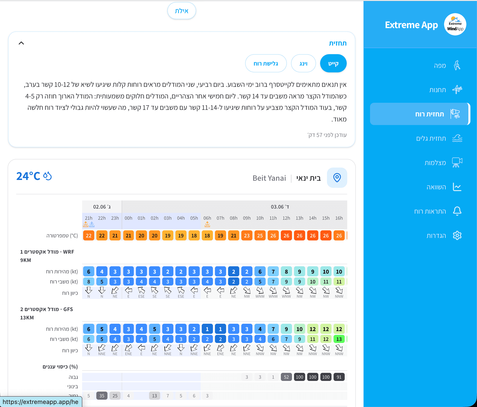Select the קייט sport tab
Screen dimensions: 477x407
click(333, 63)
